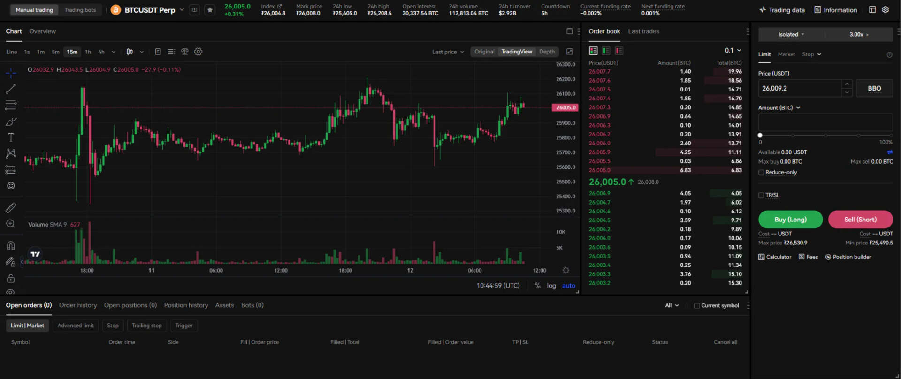Click the amount percentage slider handle
This screenshot has width=901, height=379.
760,136
